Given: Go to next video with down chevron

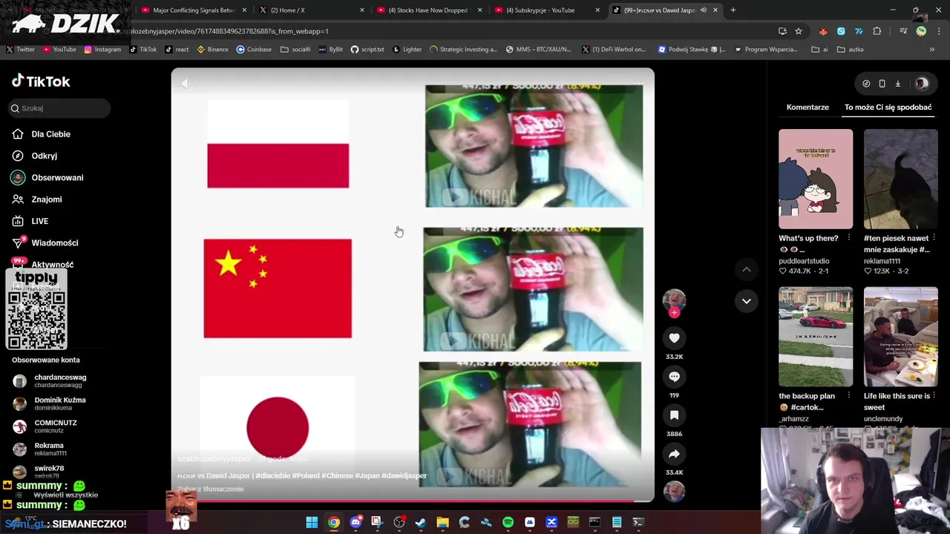Looking at the screenshot, I should (x=747, y=301).
